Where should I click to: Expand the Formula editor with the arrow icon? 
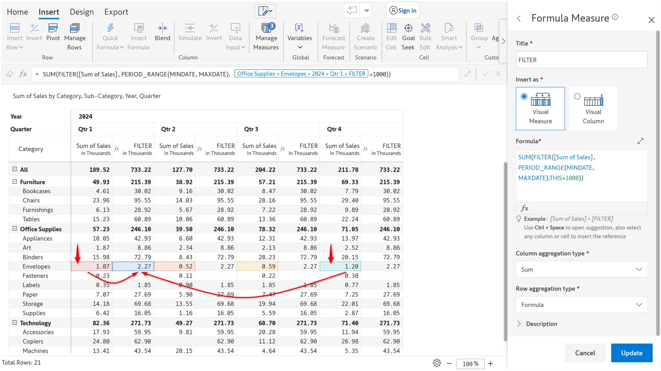click(x=640, y=141)
